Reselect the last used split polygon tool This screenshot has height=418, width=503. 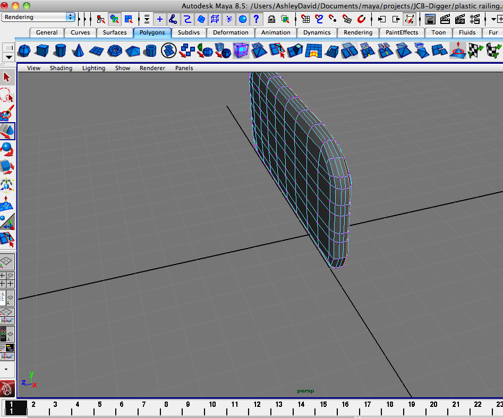pyautogui.click(x=7, y=240)
